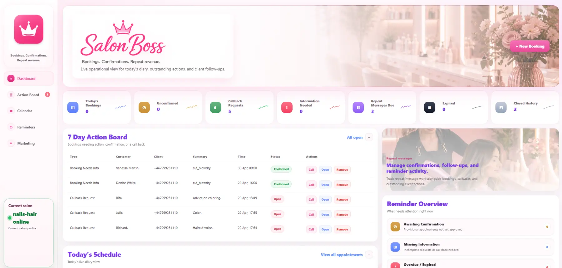Click the Callback Requests green sparkline
The image size is (562, 268).
[263, 107]
